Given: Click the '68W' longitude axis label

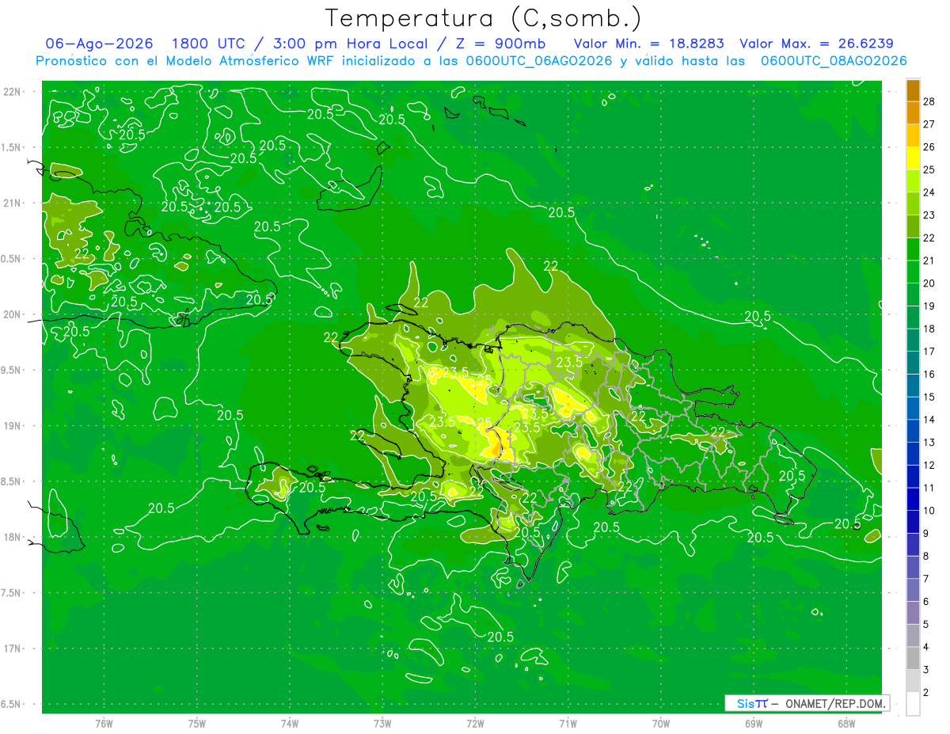Looking at the screenshot, I should click(846, 723).
